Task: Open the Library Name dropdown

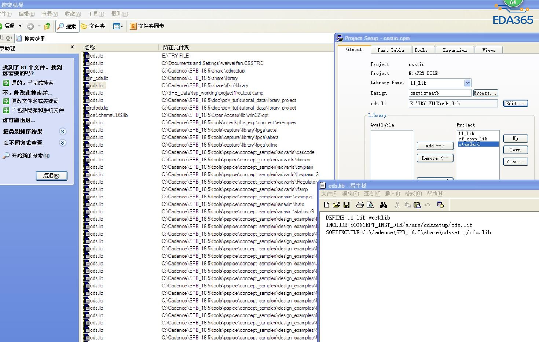Action: tap(467, 83)
